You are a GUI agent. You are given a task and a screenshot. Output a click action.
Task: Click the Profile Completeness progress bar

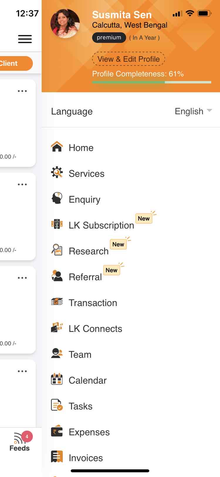(152, 82)
